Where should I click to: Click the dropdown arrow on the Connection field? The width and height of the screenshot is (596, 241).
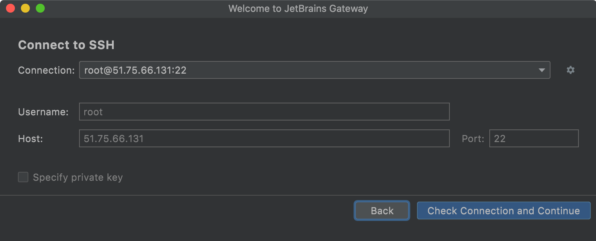(x=542, y=70)
